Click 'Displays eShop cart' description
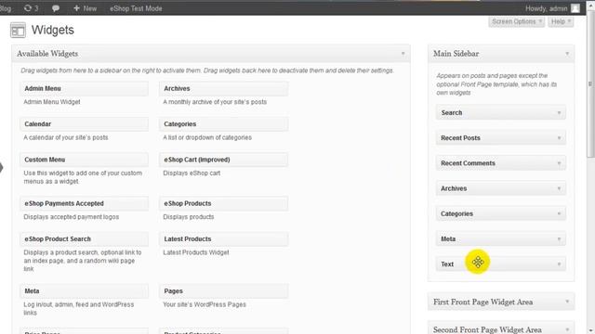Image resolution: width=595 pixels, height=334 pixels. (192, 173)
